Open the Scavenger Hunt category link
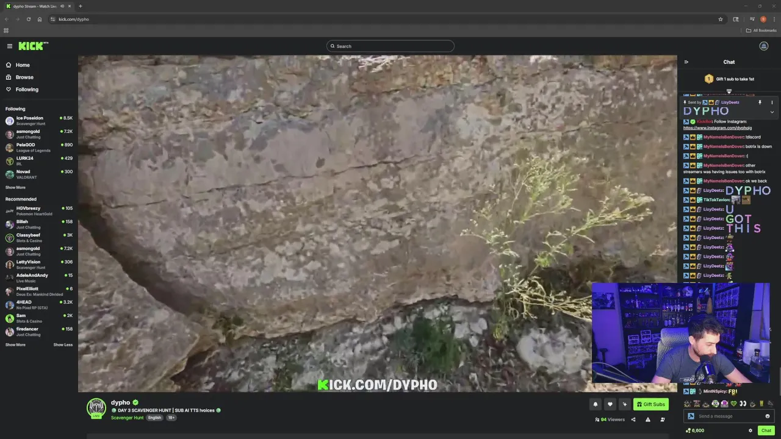The width and height of the screenshot is (781, 439). pyautogui.click(x=127, y=418)
